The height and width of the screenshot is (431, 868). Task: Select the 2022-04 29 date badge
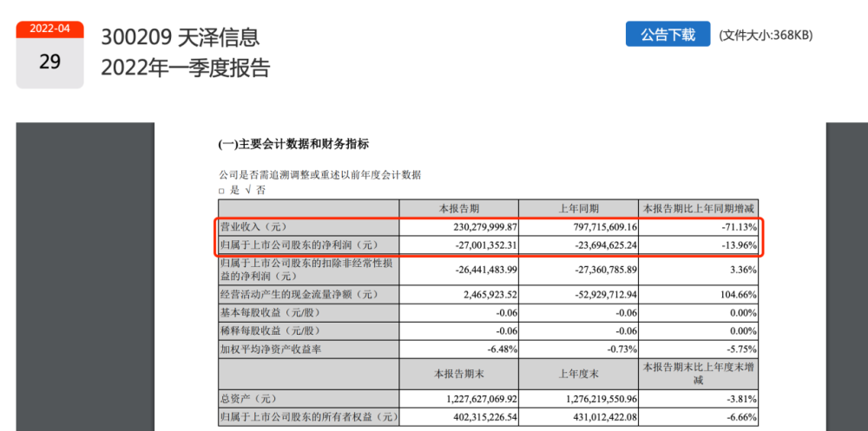point(49,55)
